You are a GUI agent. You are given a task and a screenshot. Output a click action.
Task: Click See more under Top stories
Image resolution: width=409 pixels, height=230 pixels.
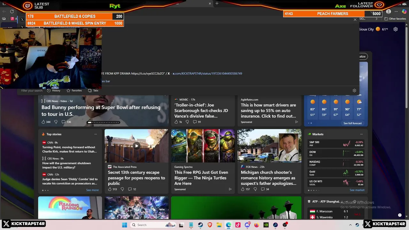92,190
